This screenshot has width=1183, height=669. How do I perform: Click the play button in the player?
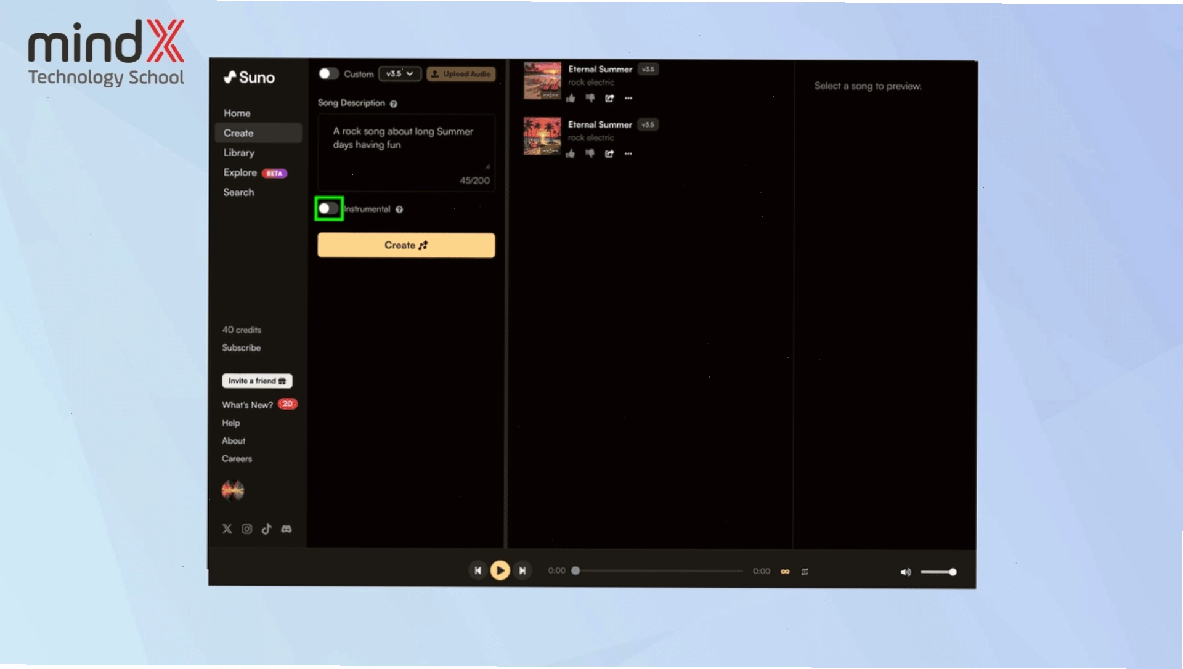pyautogui.click(x=500, y=570)
